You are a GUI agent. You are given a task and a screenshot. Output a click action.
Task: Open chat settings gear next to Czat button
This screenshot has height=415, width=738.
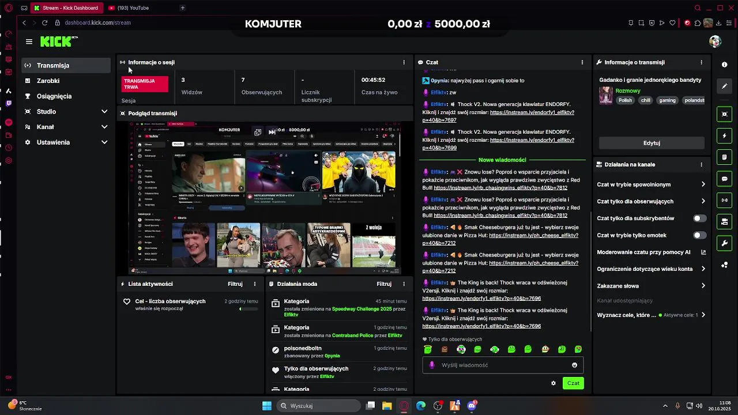point(553,383)
